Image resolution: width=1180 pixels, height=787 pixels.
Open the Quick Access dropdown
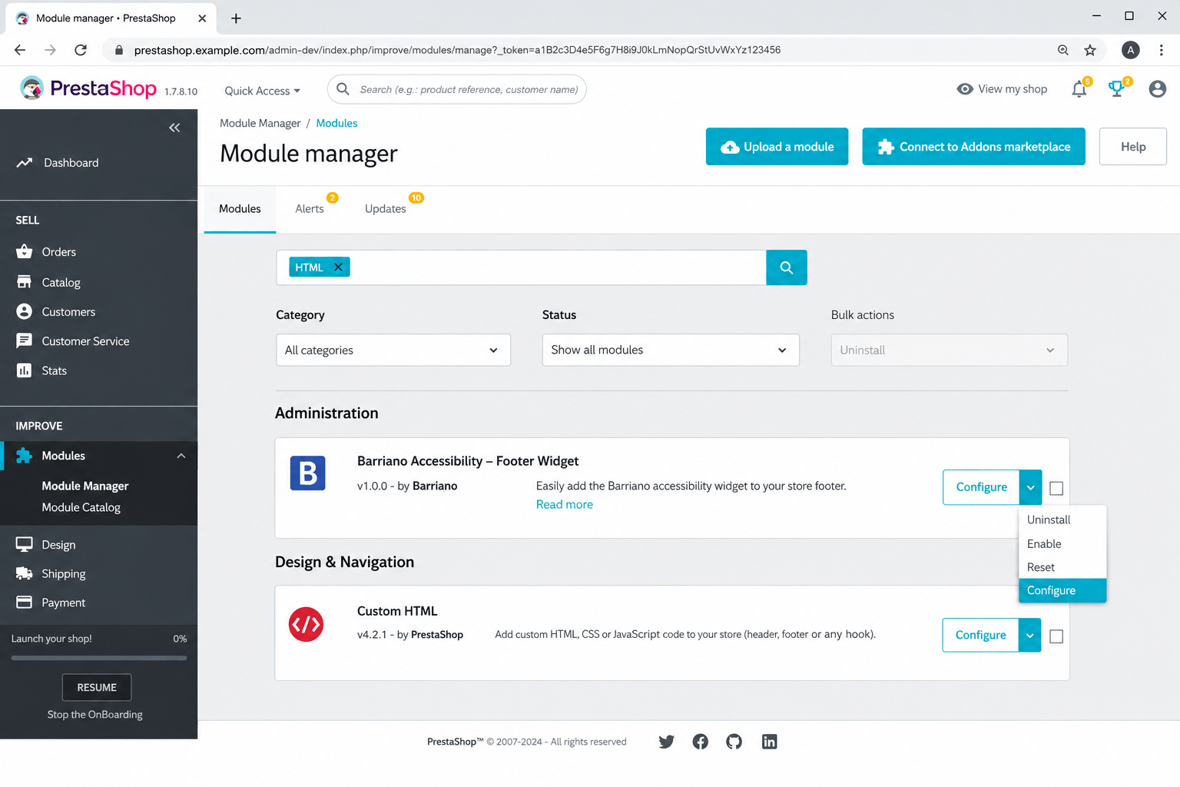tap(262, 91)
